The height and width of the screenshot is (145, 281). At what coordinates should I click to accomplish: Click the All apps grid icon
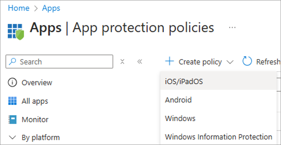pos(12,101)
